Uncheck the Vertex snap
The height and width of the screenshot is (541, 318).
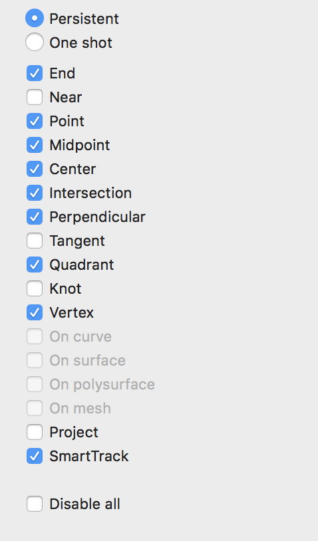[35, 312]
